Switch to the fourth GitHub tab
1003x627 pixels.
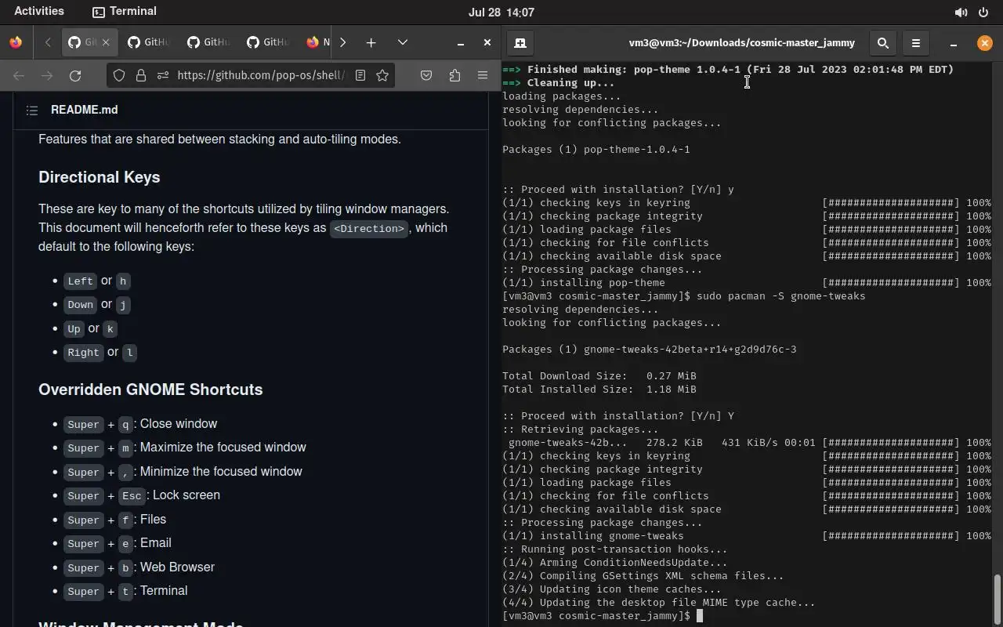click(x=268, y=42)
